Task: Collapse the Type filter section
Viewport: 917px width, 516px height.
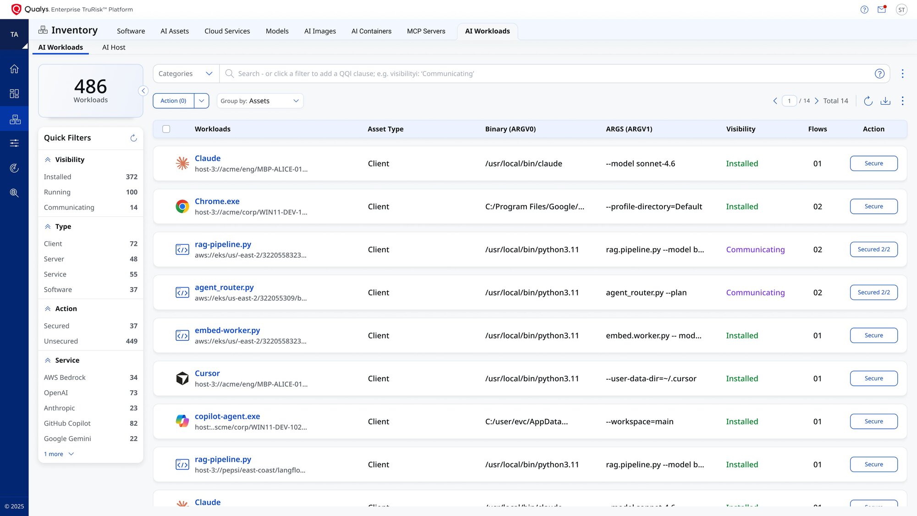Action: (x=48, y=227)
